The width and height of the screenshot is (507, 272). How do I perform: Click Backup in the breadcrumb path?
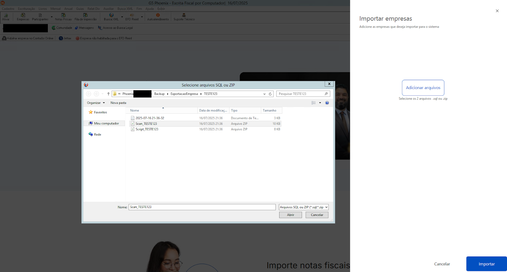coord(159,94)
